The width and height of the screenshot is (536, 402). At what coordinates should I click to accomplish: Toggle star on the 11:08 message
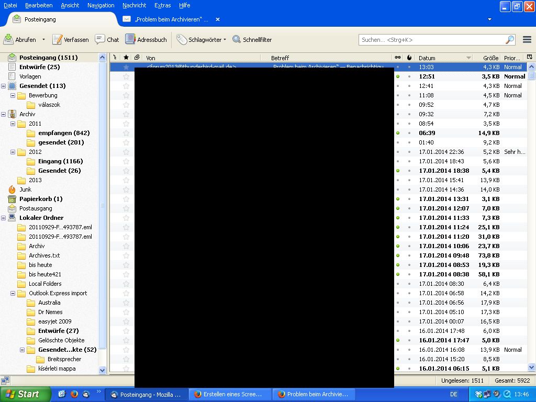pyautogui.click(x=126, y=95)
